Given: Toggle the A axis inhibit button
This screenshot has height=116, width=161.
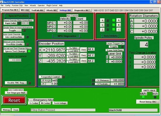Looking at the screenshot, I should pos(119,20).
